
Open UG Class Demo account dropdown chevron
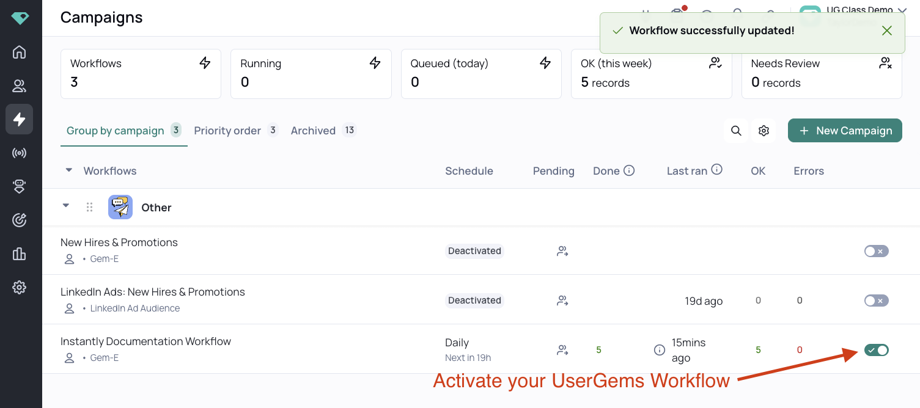tap(902, 10)
